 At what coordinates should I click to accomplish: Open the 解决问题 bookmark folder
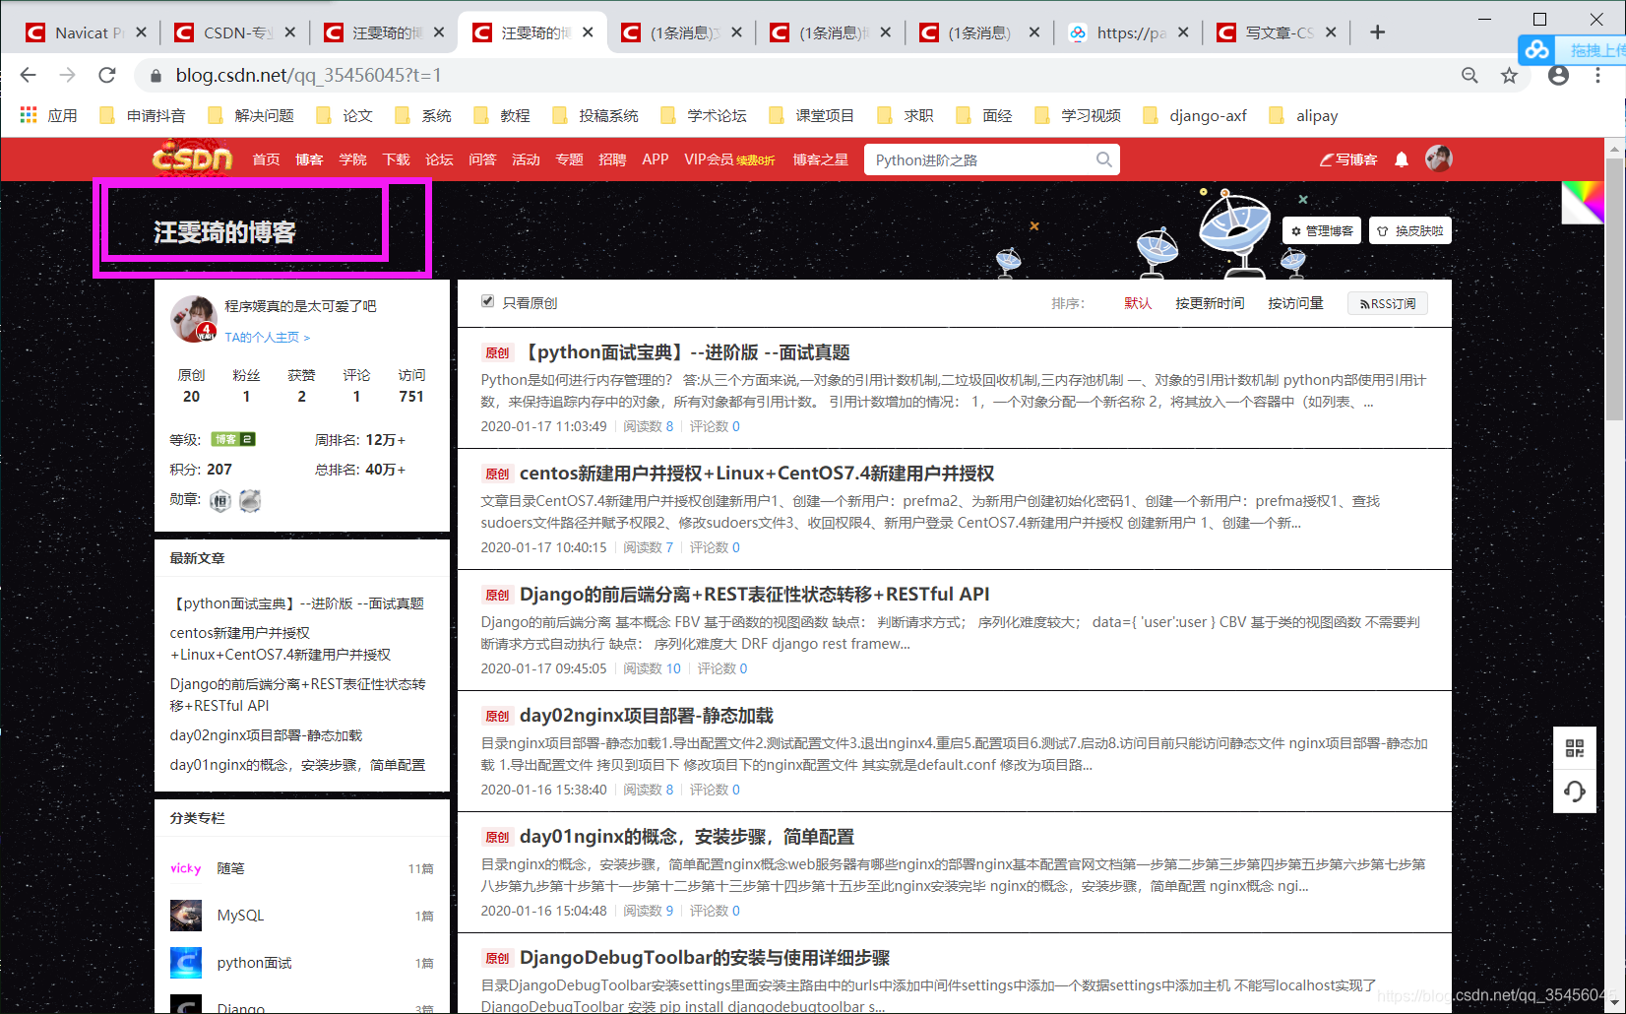click(x=251, y=115)
